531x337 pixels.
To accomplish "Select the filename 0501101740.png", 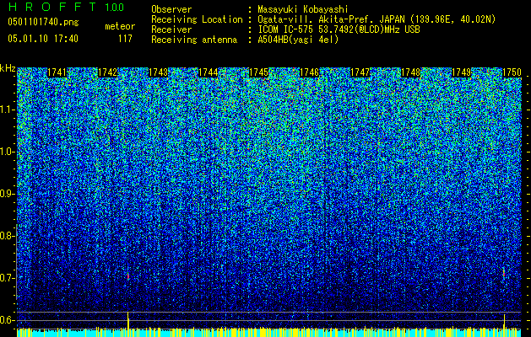I will (43, 22).
